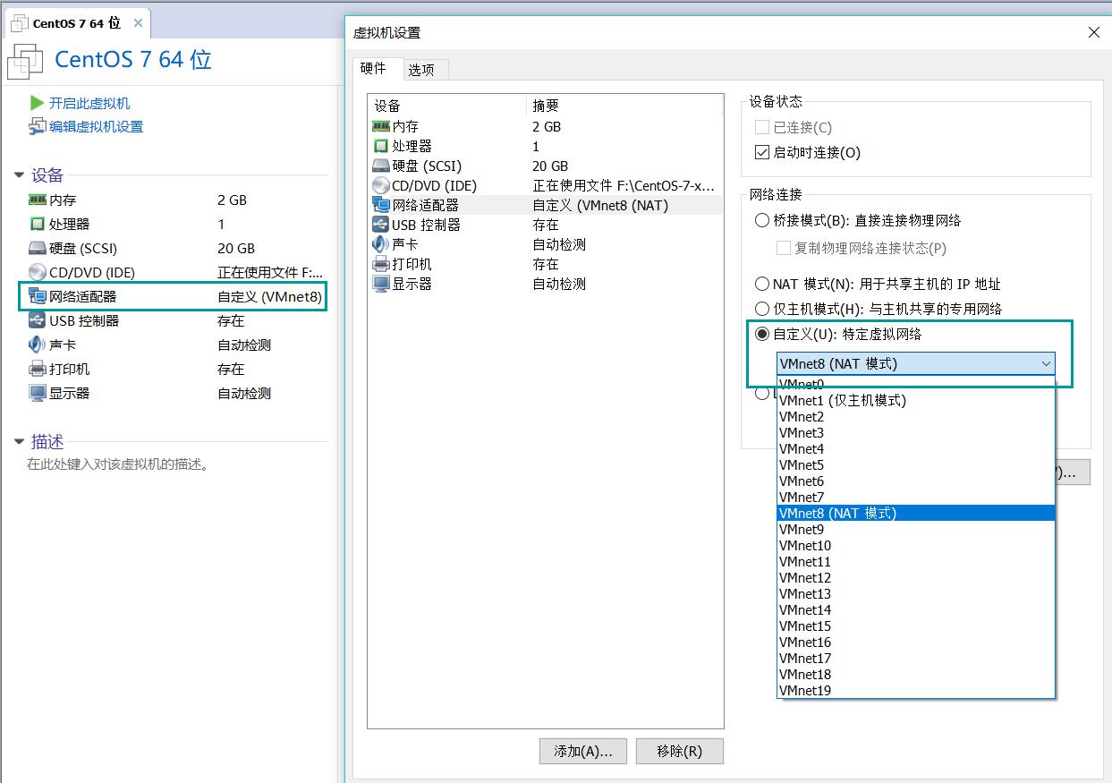Viewport: 1112px width, 783px height.
Task: Click 自定义 (VMnet8) value in main window
Action: [269, 296]
